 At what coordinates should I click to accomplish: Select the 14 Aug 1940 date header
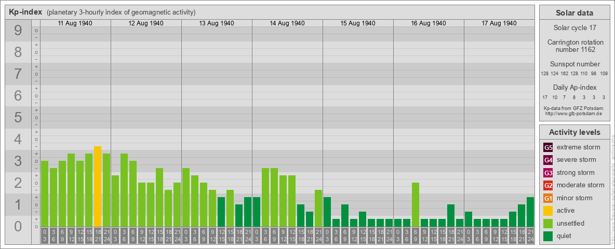[287, 23]
